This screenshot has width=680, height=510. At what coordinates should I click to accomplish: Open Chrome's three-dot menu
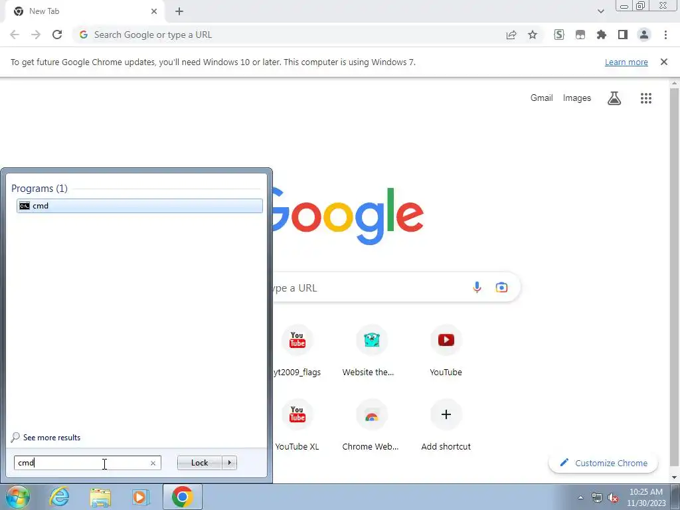[x=665, y=35]
